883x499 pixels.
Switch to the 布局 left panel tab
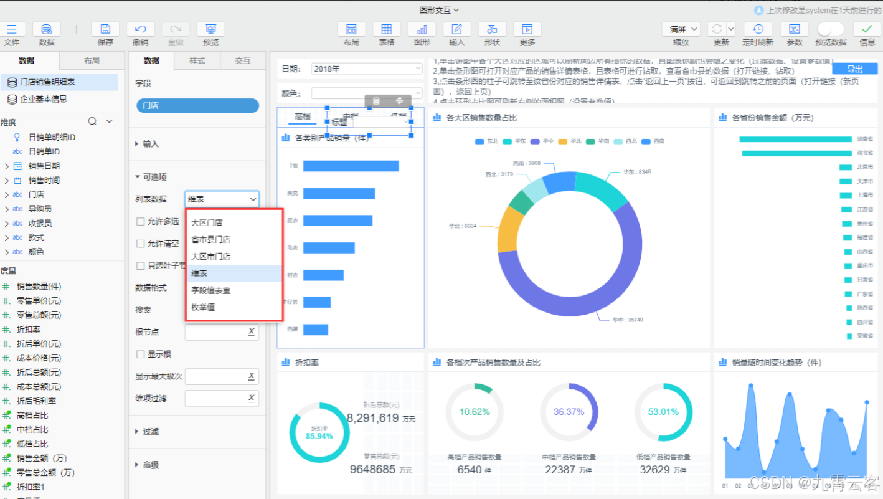pos(91,60)
